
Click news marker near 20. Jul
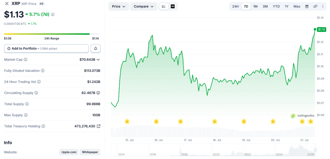coord(273,121)
